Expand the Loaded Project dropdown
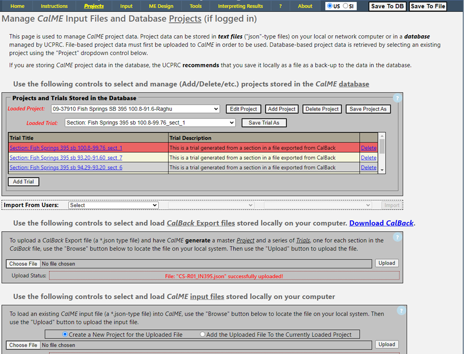This screenshot has height=354, width=464. 135,109
